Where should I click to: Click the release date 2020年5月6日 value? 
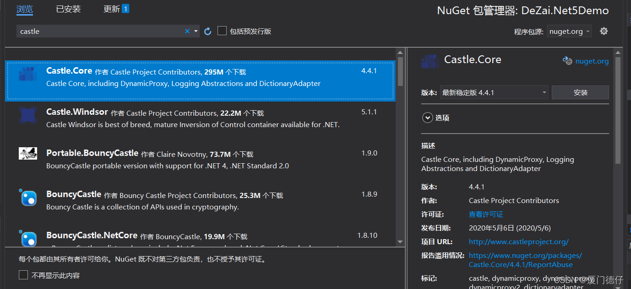click(x=510, y=228)
